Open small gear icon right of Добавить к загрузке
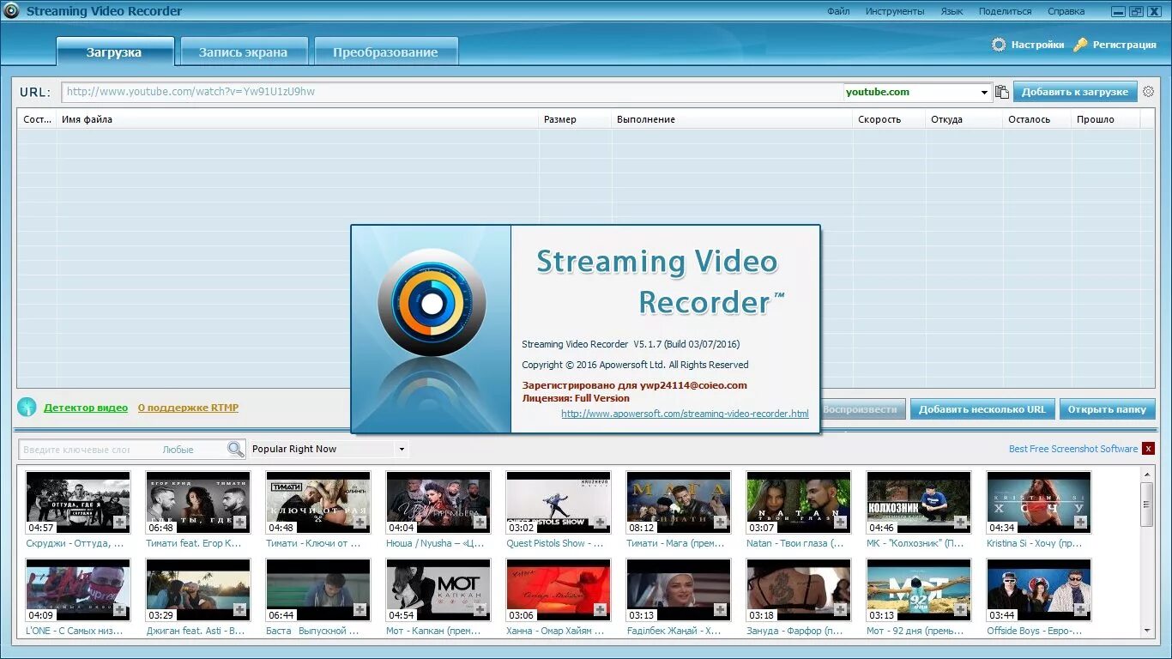This screenshot has height=659, width=1172. pos(1148,92)
